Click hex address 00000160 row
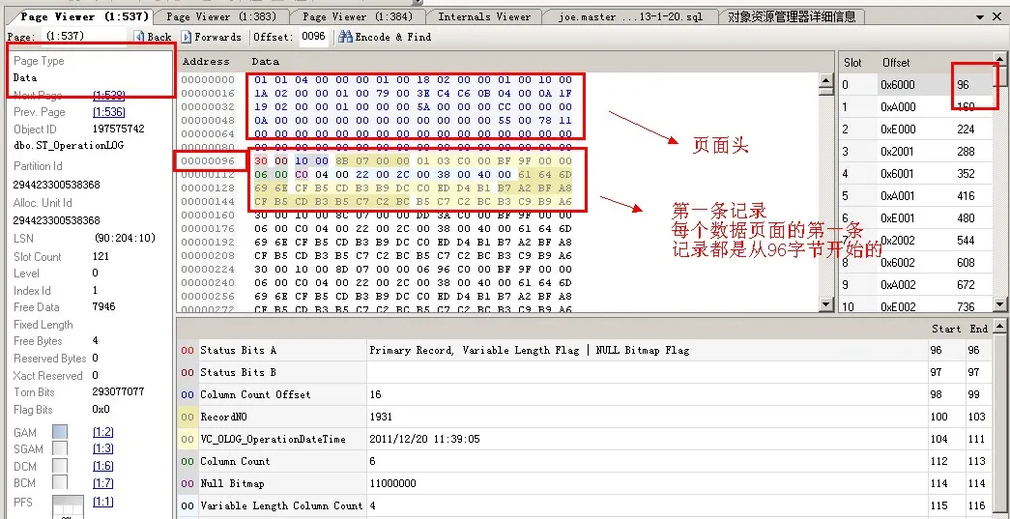Viewport: 1010px width, 519px height. [x=208, y=216]
